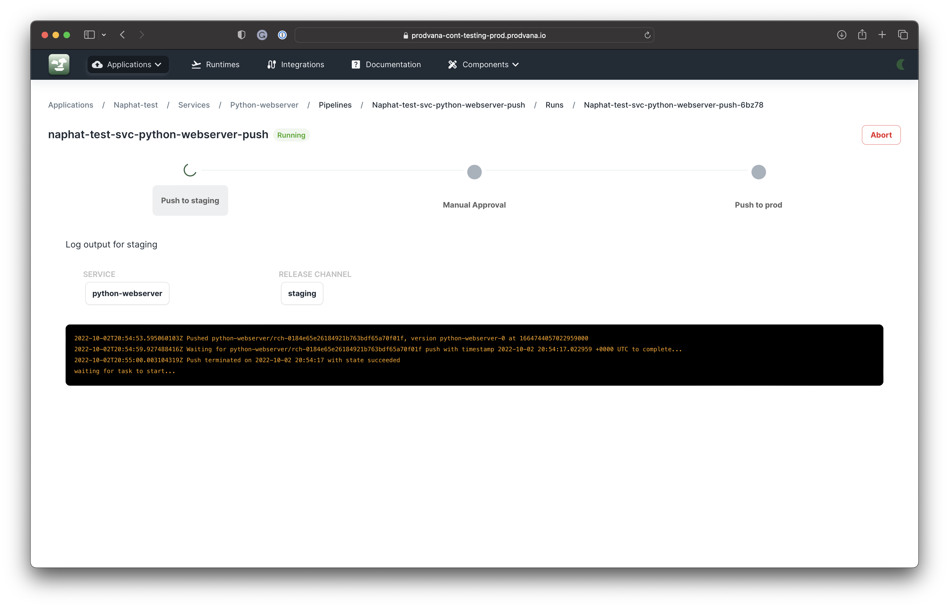Abort the running pipeline
Image resolution: width=949 pixels, height=608 pixels.
click(881, 135)
